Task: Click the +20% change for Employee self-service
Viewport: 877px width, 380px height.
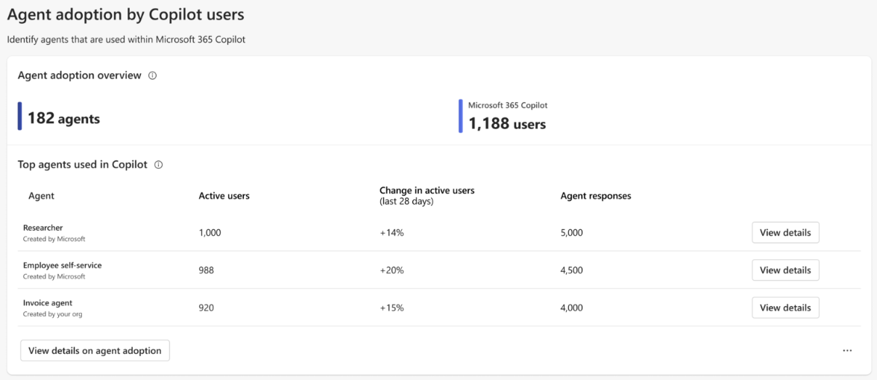Action: (392, 270)
